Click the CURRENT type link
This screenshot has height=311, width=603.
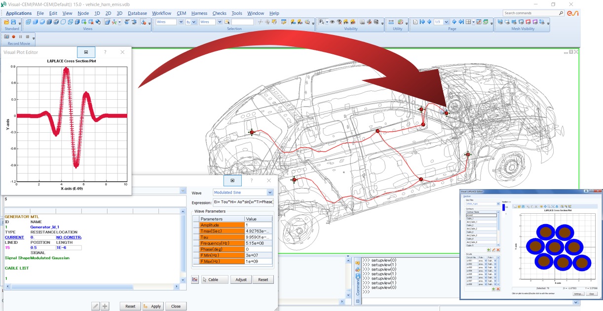(14, 237)
